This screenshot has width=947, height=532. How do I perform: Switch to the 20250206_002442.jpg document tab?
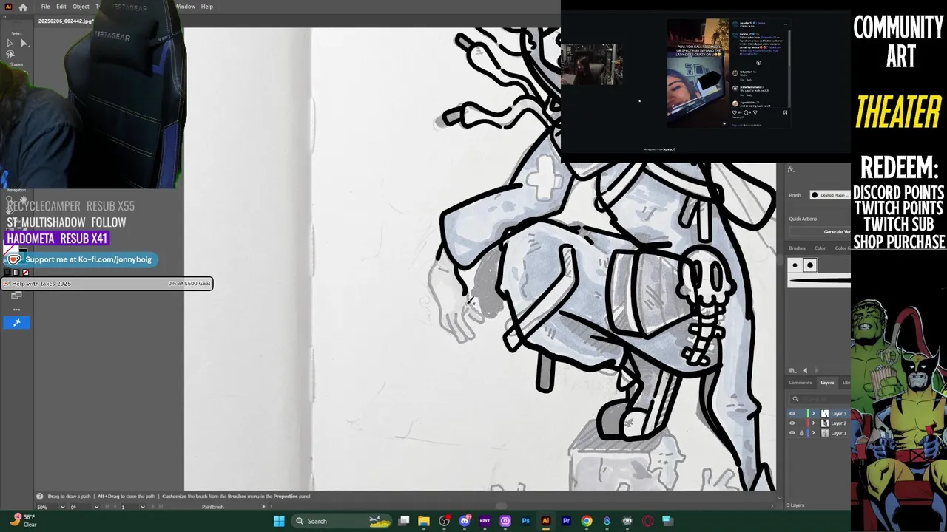[x=65, y=21]
